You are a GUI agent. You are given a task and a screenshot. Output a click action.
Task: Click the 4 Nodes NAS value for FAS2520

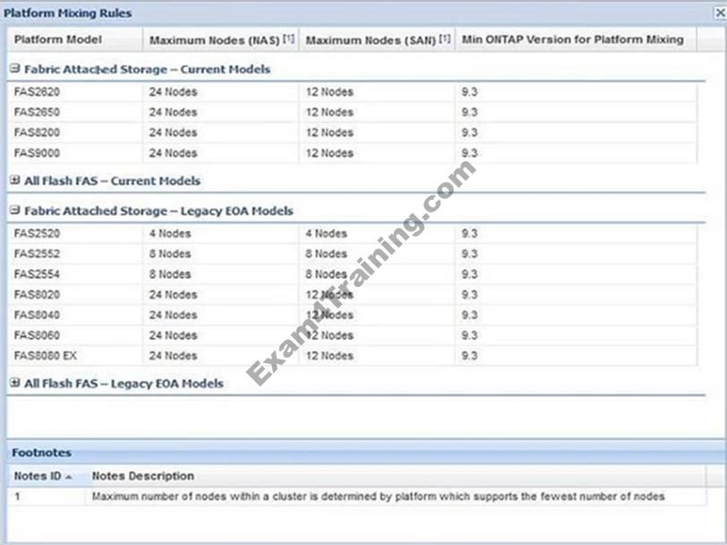pos(170,233)
